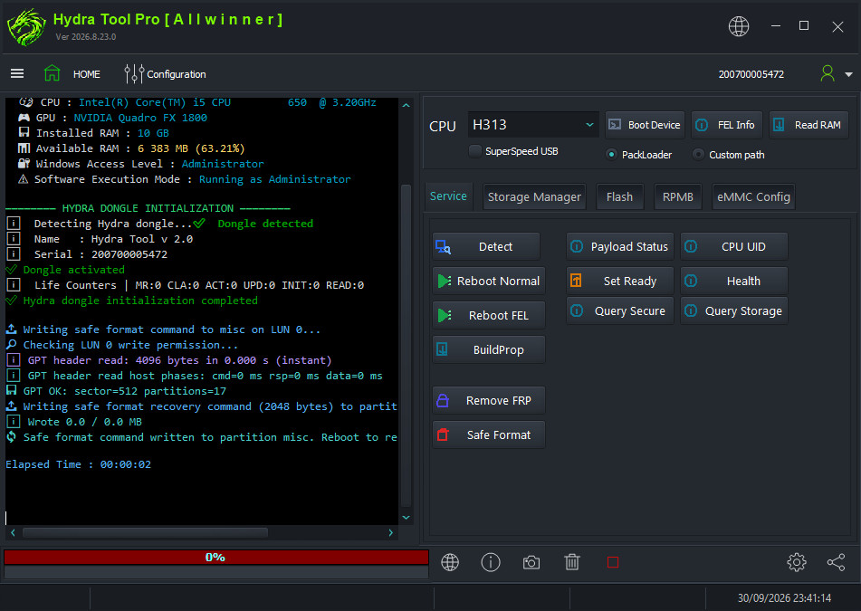This screenshot has height=611, width=861.
Task: Click the Query Secure button
Action: point(620,310)
